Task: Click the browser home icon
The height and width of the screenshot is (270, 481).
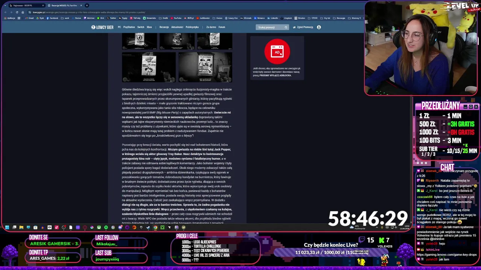Action: (23, 12)
